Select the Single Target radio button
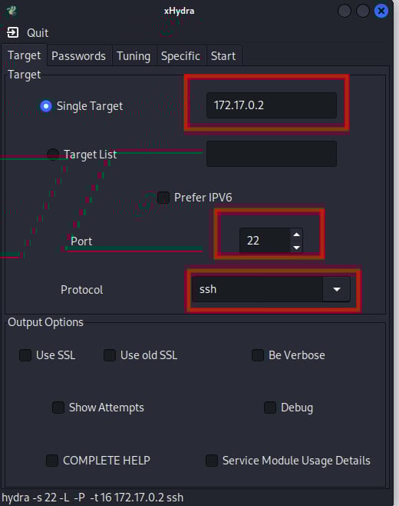 pos(46,106)
